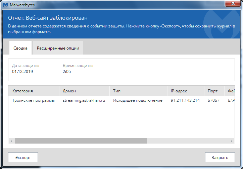Open the Расширенные опции tab

coord(58,48)
